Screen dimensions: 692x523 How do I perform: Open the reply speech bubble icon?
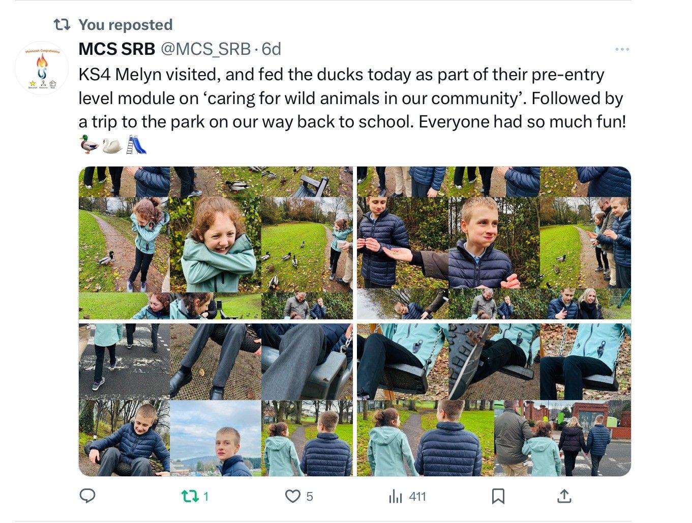click(x=87, y=496)
